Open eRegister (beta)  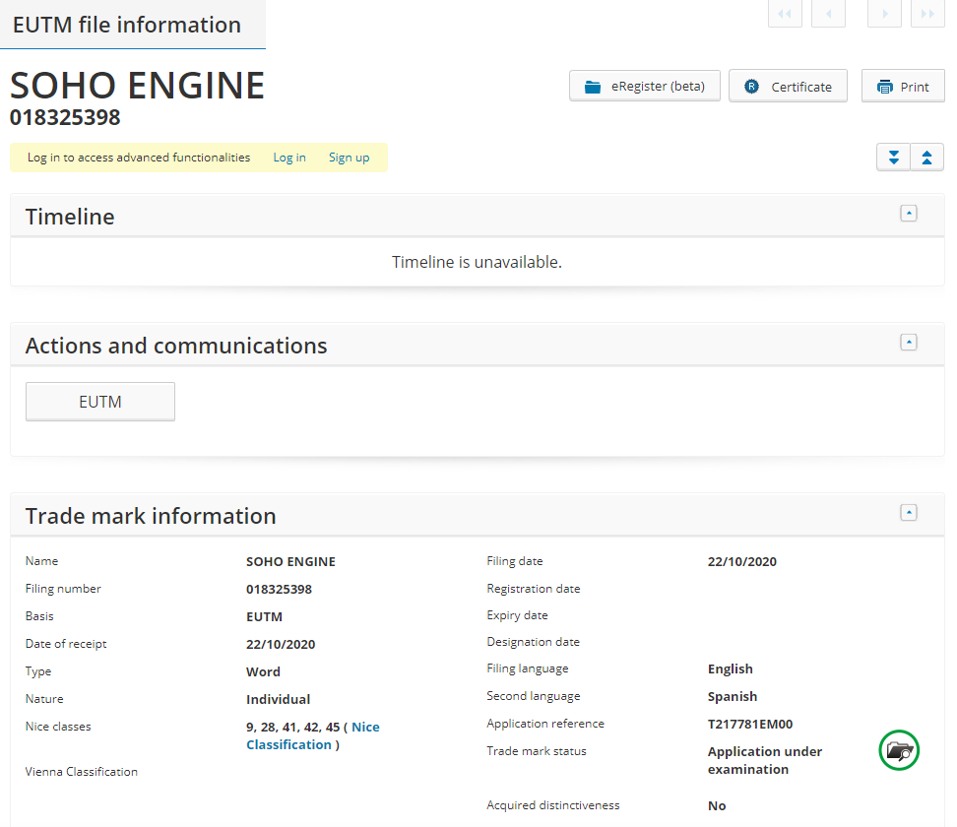point(645,87)
